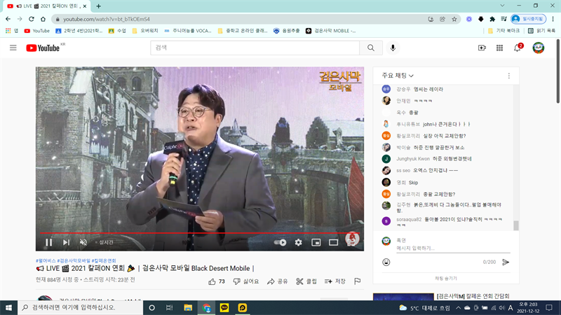Image resolution: width=561 pixels, height=315 pixels.
Task: Open chat more options menu
Action: pos(509,76)
